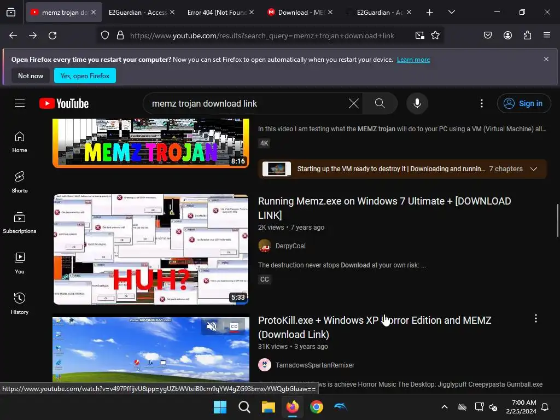Image resolution: width=560 pixels, height=420 pixels.
Task: Open the 'Learn more' link
Action: [413, 60]
